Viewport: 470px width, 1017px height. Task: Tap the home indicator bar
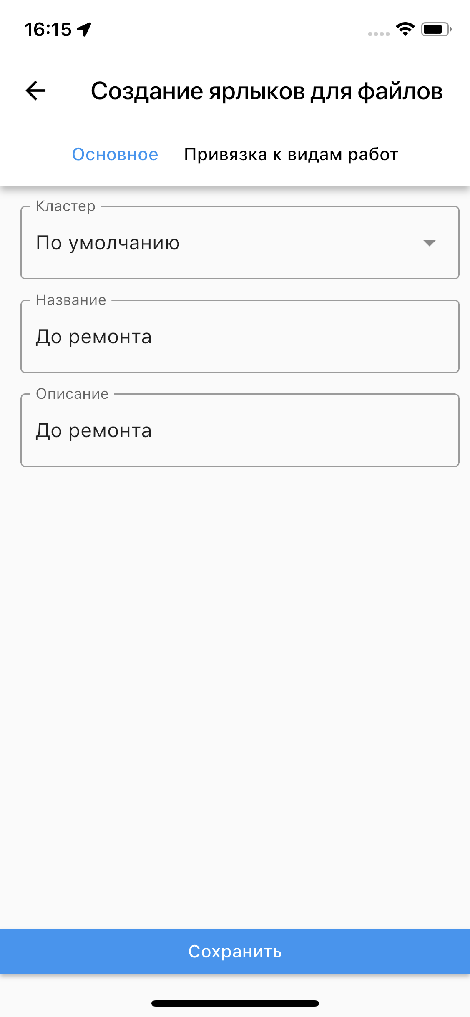click(x=235, y=1003)
